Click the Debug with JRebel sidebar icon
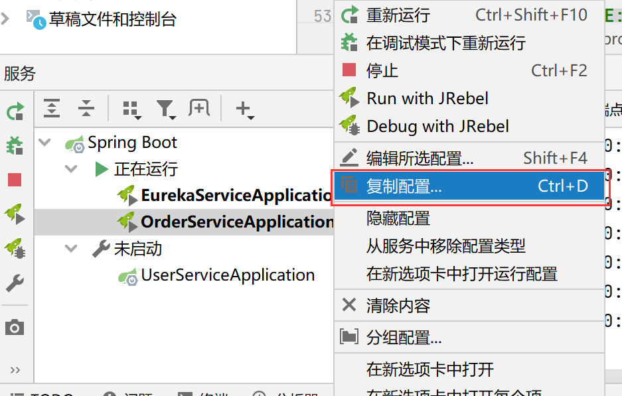The image size is (622, 396). (15, 248)
